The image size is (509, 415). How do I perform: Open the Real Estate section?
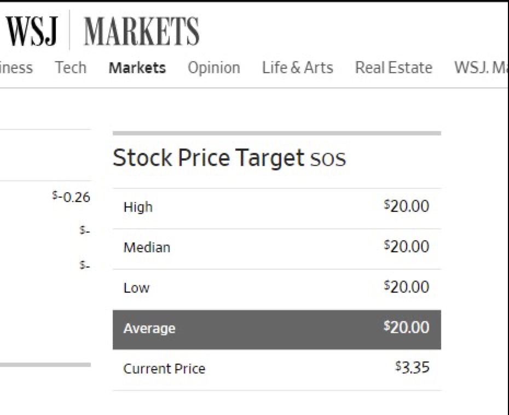(x=394, y=68)
